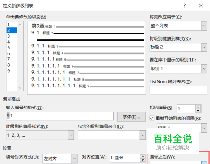Select level 3 in the level list
Image resolution: width=210 pixels, height=164 pixels.
pos(12,36)
